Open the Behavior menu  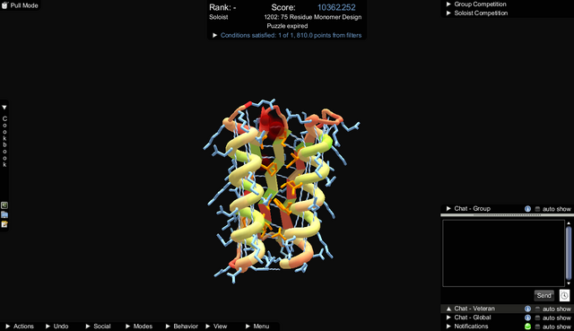(x=182, y=327)
